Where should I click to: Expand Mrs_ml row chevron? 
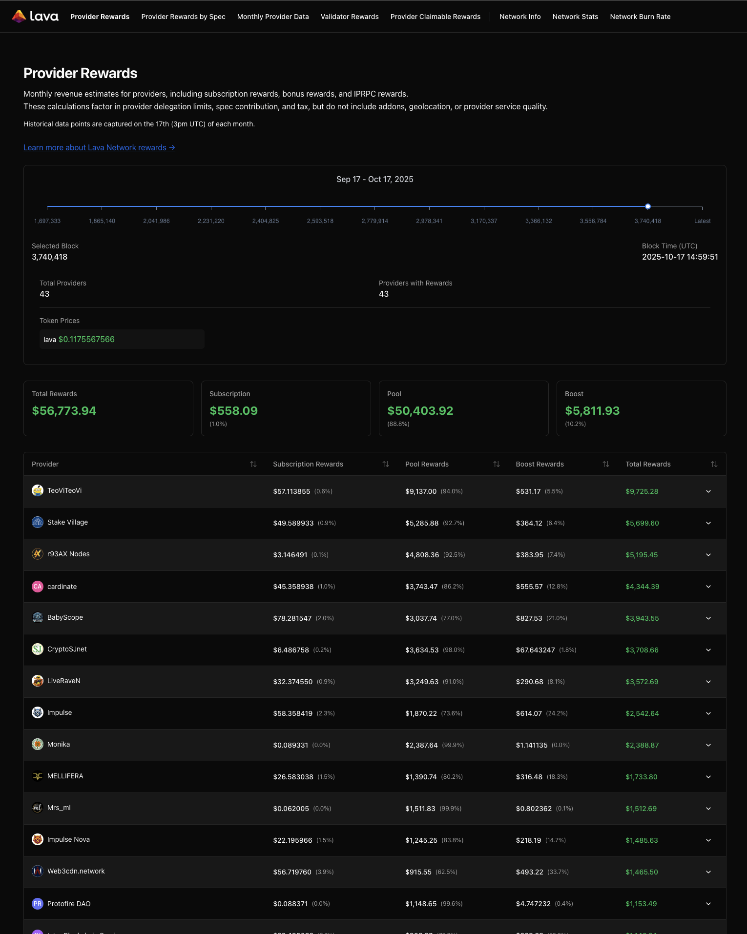click(x=708, y=809)
